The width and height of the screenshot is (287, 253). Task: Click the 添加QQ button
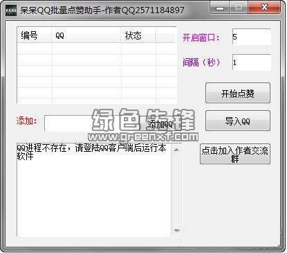(160, 124)
